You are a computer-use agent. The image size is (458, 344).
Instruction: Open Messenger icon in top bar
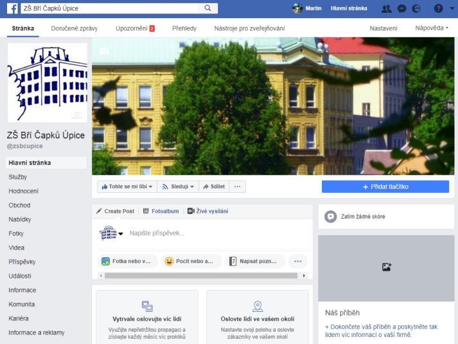(x=402, y=8)
